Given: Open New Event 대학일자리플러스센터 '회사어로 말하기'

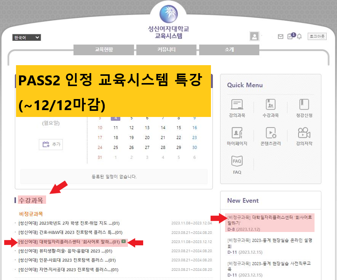Looking at the screenshot, I should pos(270,220).
